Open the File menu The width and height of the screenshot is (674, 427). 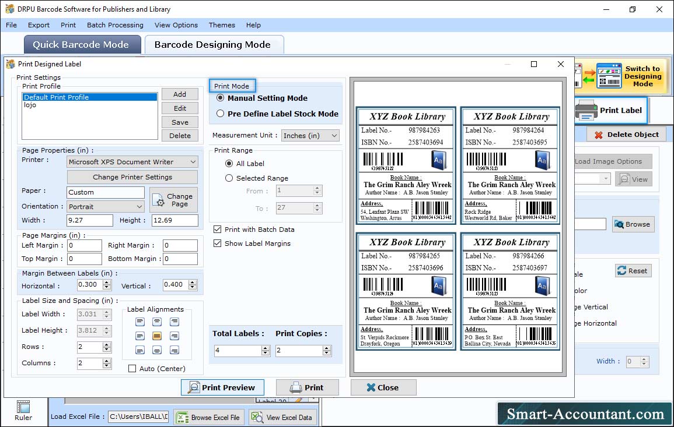tap(12, 25)
